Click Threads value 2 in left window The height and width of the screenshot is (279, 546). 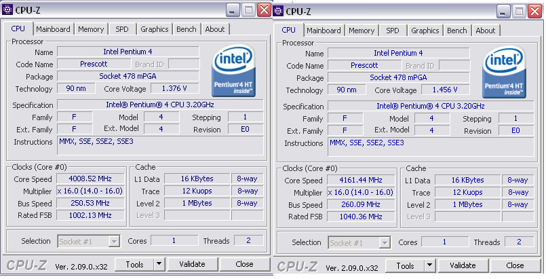(248, 240)
